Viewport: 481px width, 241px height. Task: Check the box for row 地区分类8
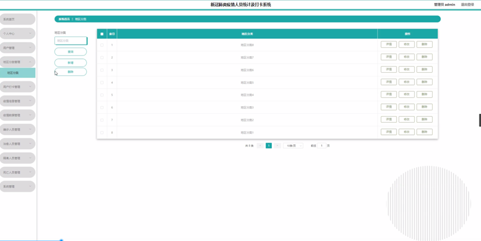(102, 45)
